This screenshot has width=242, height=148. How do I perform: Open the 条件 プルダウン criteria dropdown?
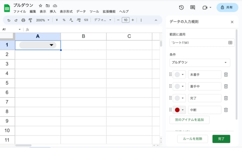[x=200, y=63]
